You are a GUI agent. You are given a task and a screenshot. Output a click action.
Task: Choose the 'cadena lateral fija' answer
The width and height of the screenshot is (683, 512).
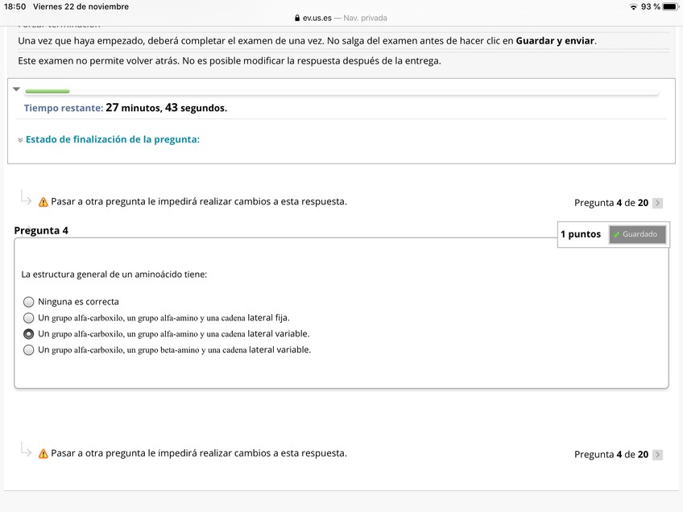click(x=29, y=318)
